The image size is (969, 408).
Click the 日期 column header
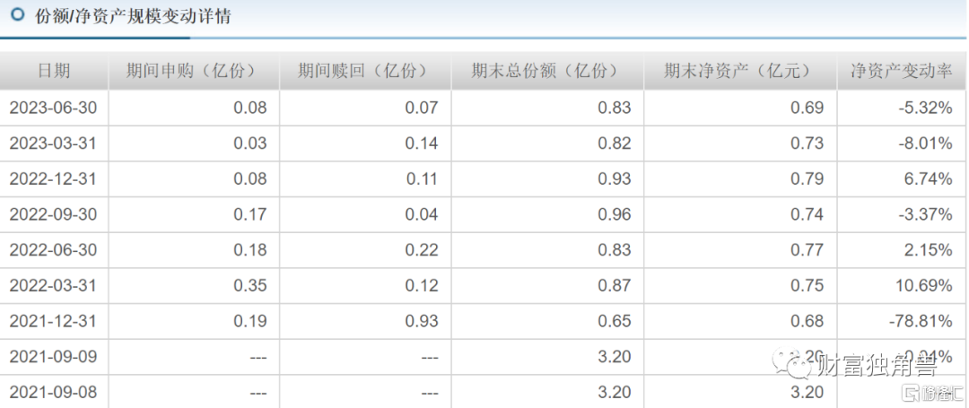55,71
